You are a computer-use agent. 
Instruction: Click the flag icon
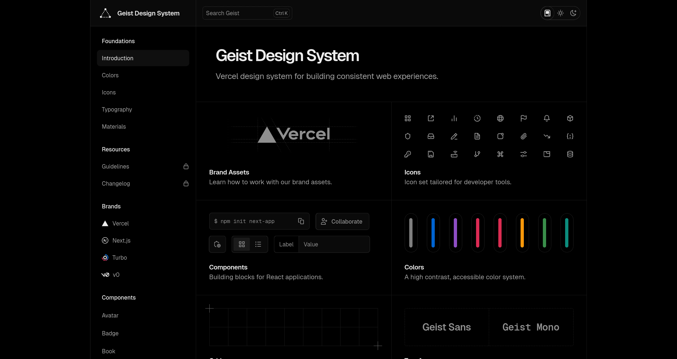click(524, 118)
